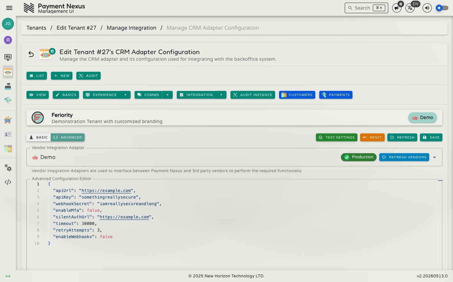Click the EXPERIENCE button
The image size is (453, 282).
point(102,95)
